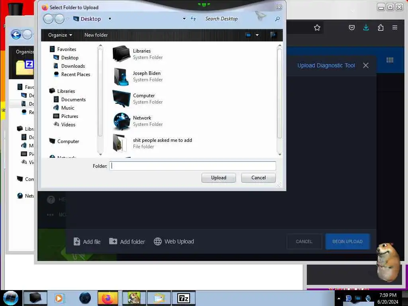Image resolution: width=408 pixels, height=306 pixels.
Task: Change the view icon in the dialog toolbar
Action: [x=248, y=35]
